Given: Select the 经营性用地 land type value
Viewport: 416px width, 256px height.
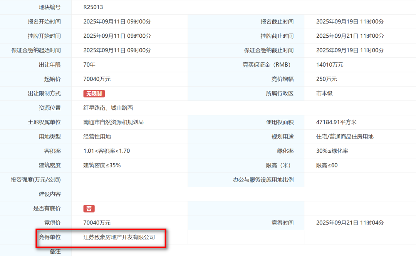Looking at the screenshot, I should (97, 136).
